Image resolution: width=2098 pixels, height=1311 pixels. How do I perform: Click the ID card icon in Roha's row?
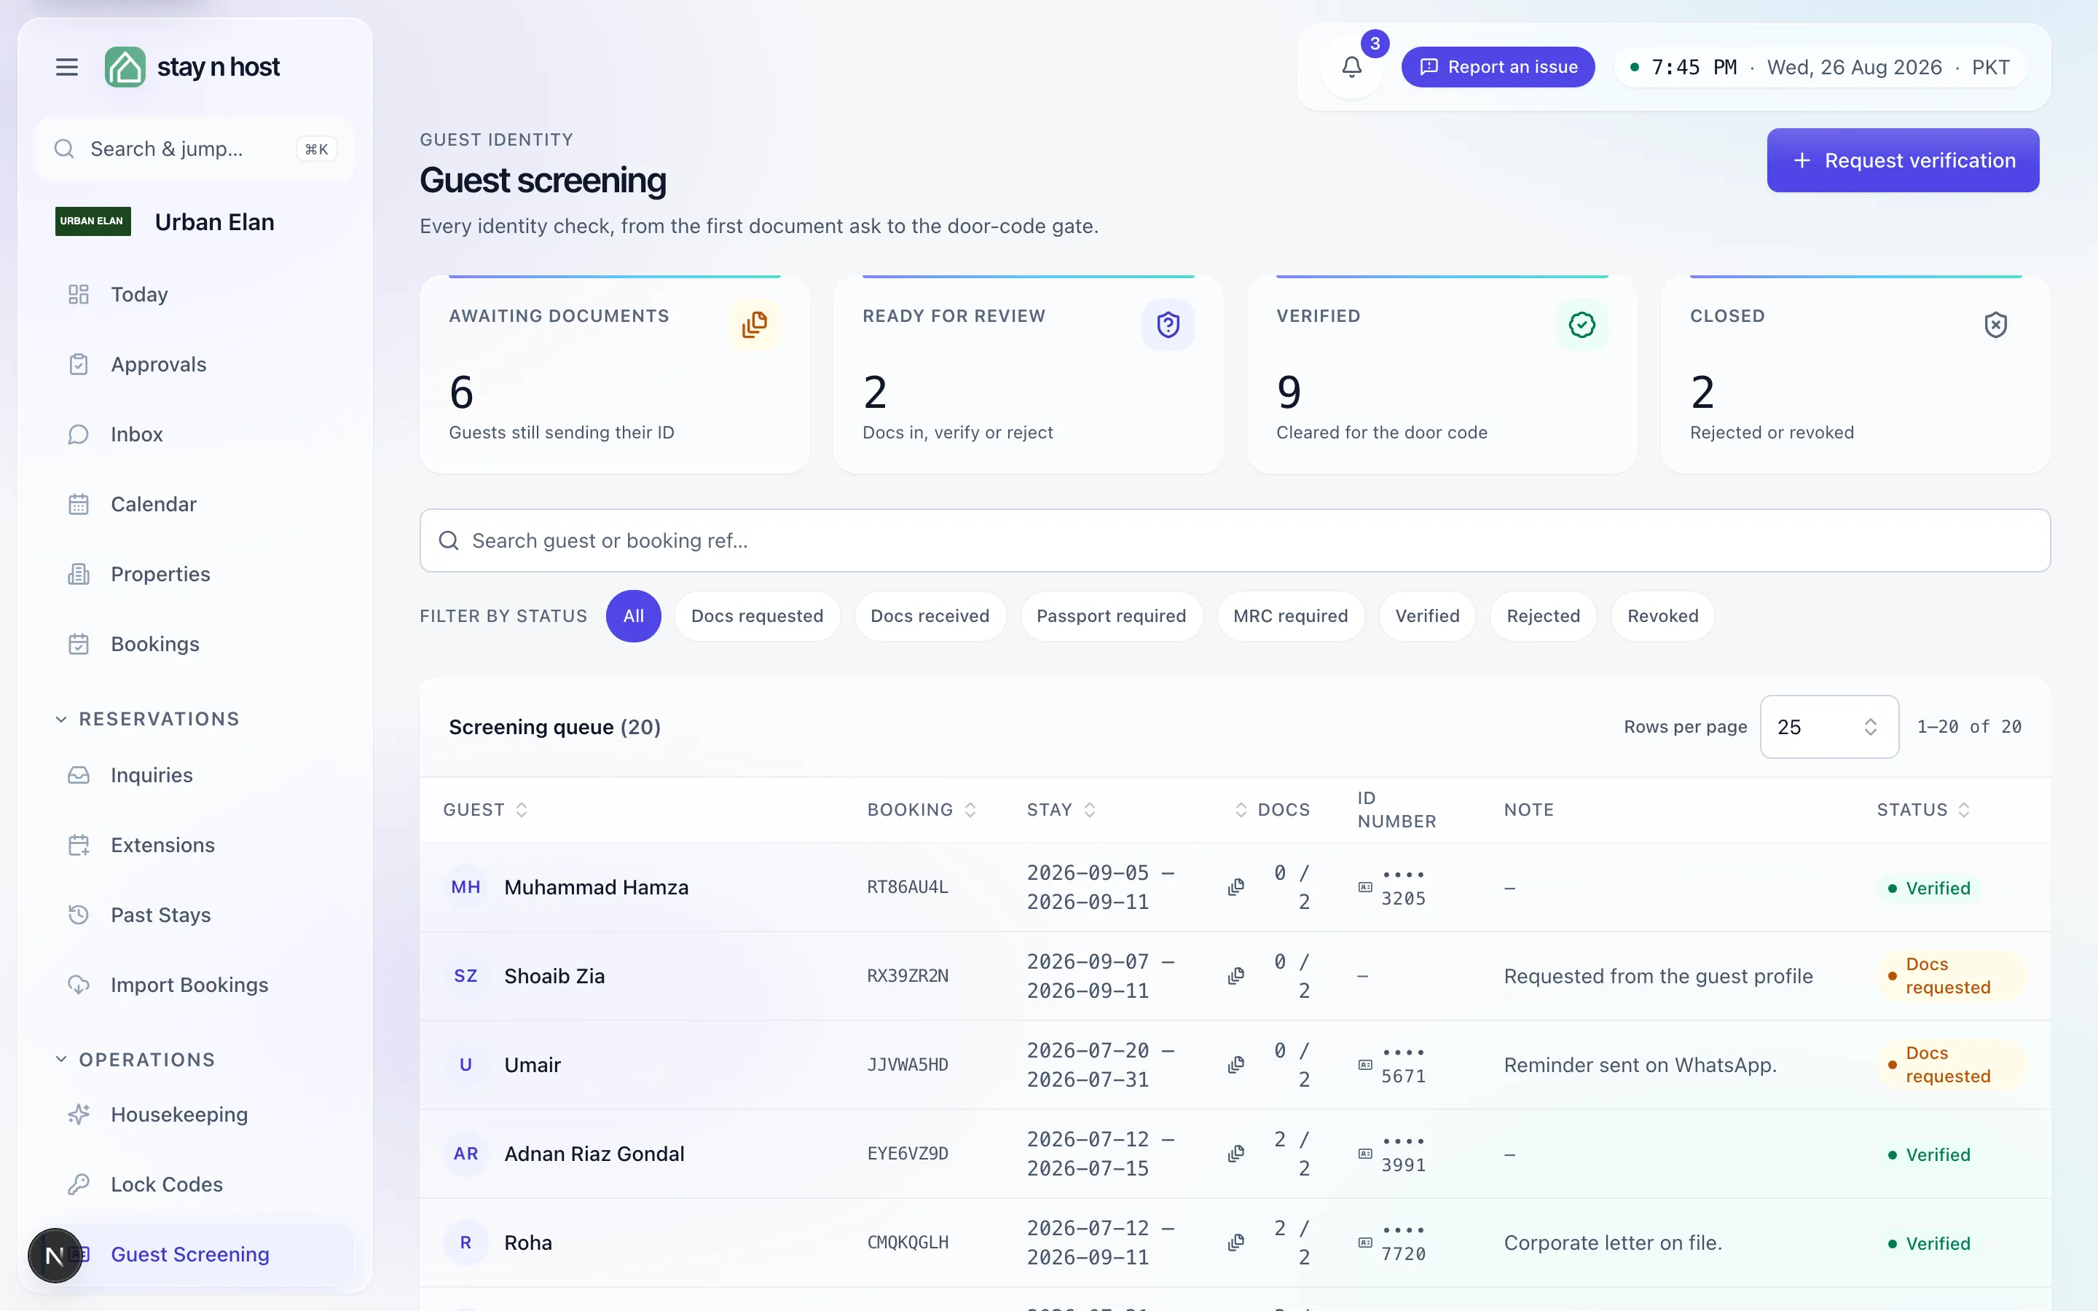point(1365,1243)
